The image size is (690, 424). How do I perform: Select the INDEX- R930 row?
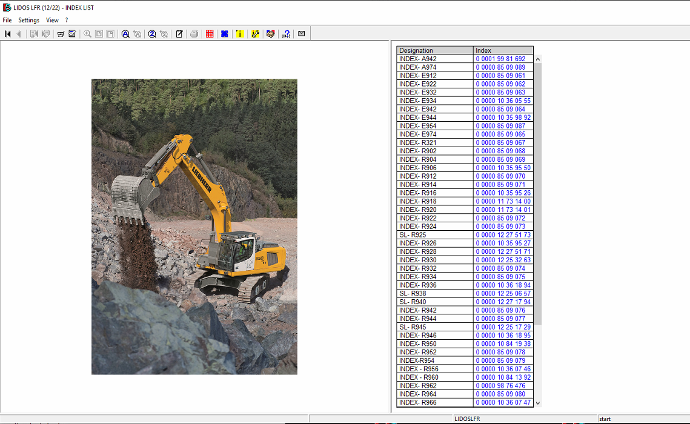click(x=465, y=260)
